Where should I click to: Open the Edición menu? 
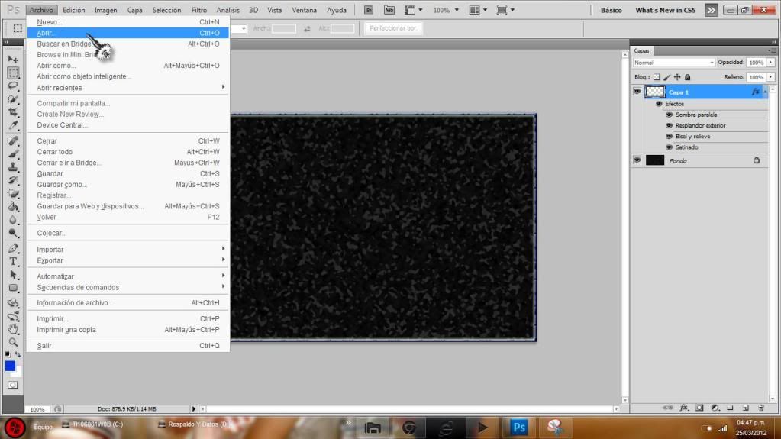[x=74, y=10]
